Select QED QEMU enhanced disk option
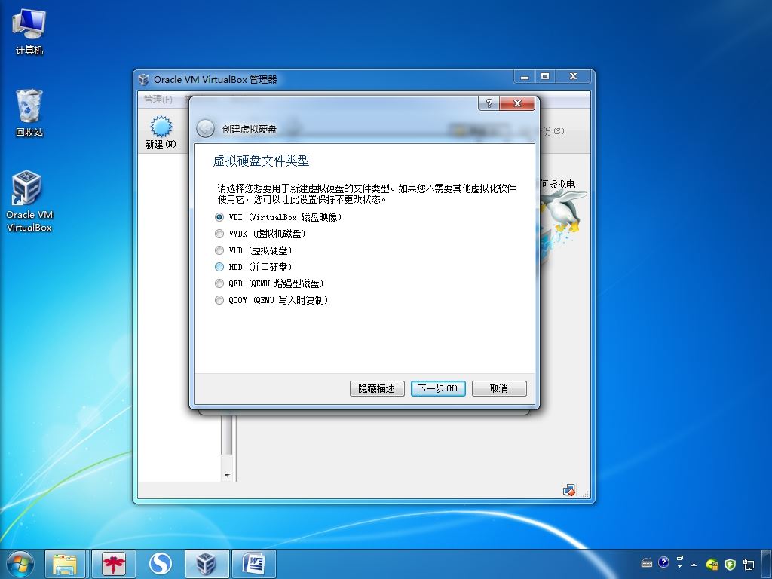The width and height of the screenshot is (772, 579). pos(269,283)
